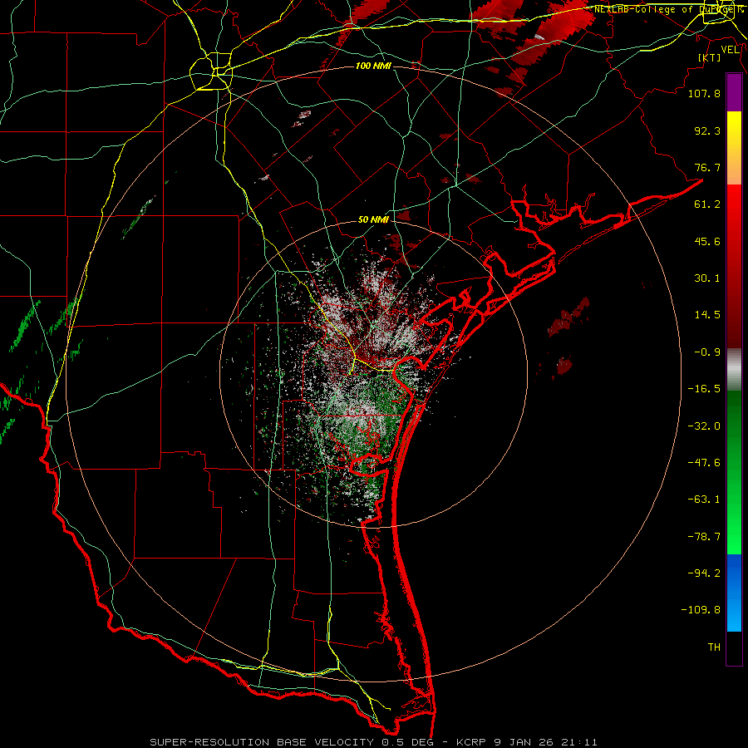This screenshot has height=748, width=748.
Task: Click the 92.3 legend value
Action: click(707, 130)
